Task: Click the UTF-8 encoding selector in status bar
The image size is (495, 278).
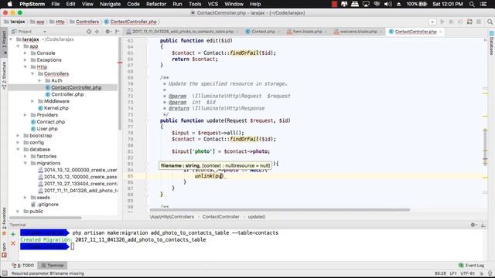Action: [467, 273]
